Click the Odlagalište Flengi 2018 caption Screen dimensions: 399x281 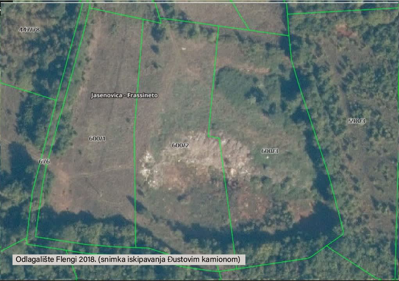(x=129, y=260)
